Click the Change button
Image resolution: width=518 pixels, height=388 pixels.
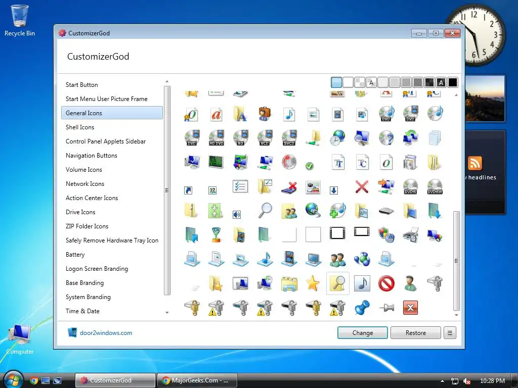pyautogui.click(x=362, y=333)
